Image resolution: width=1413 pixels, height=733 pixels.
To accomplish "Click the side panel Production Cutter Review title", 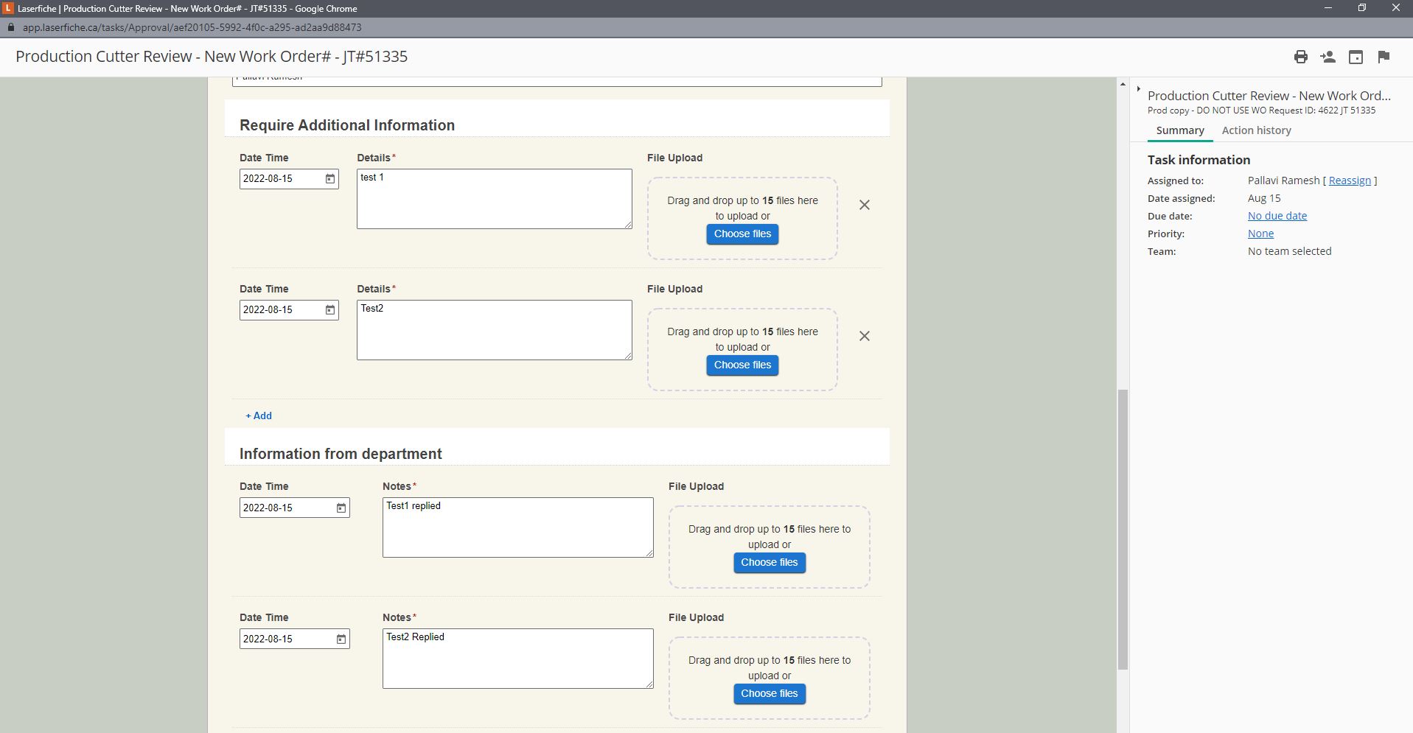I will pos(1269,96).
